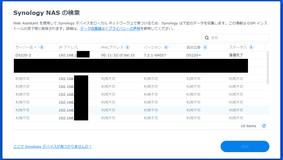Click the MACアドレス column header text
This screenshot has height=160, width=283.
112,47
